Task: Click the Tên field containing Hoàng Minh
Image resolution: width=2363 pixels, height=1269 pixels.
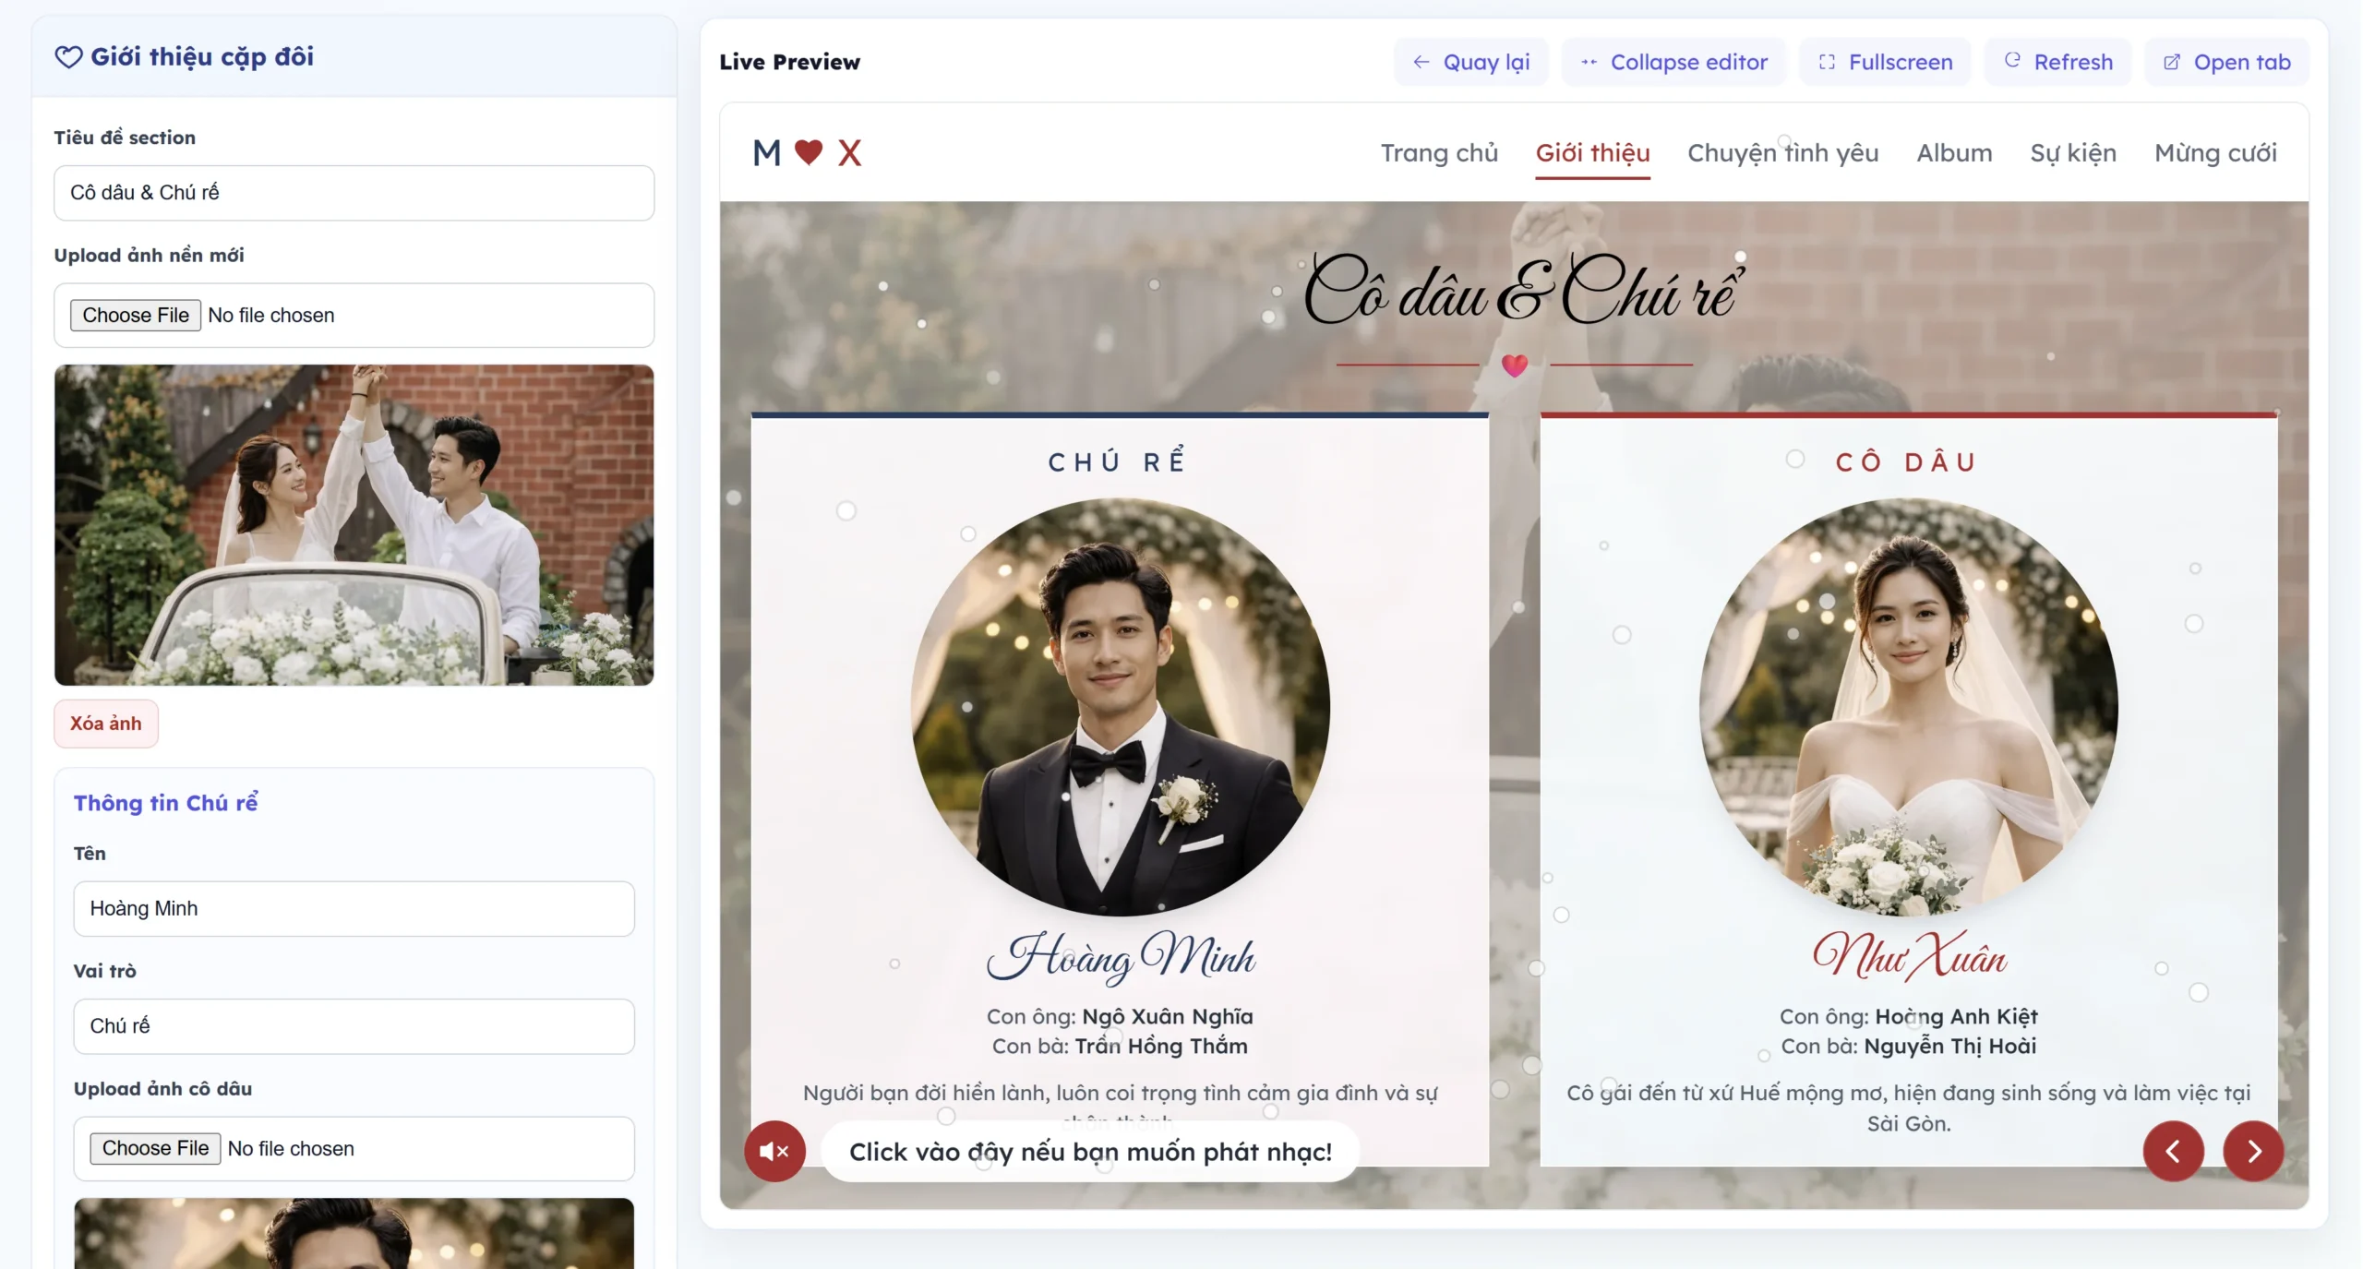Action: (x=354, y=909)
